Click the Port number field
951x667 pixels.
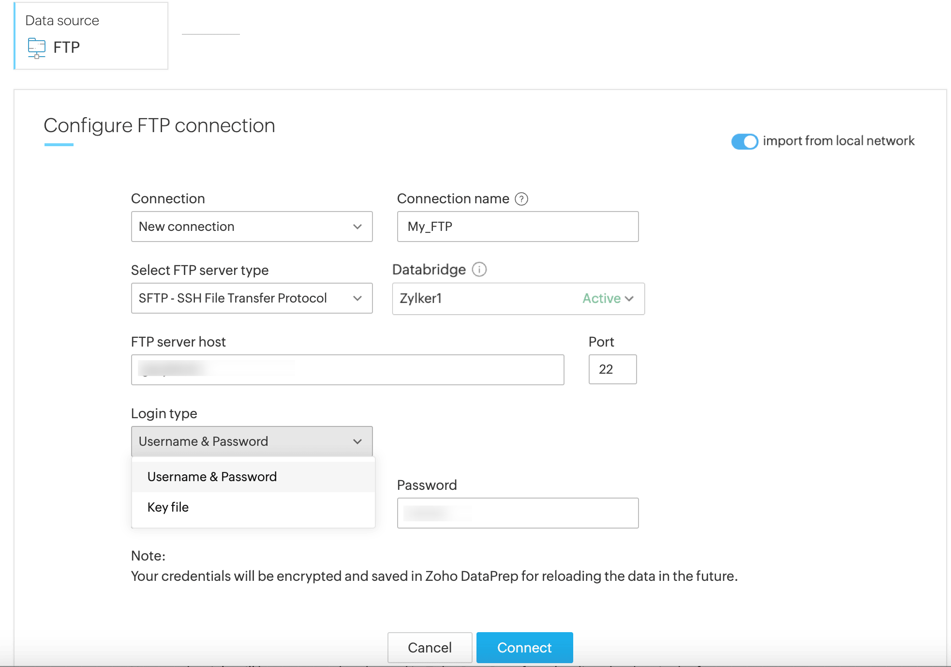tap(612, 369)
